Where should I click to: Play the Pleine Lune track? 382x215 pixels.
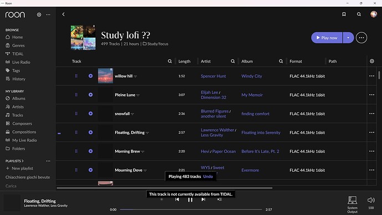[x=91, y=95]
